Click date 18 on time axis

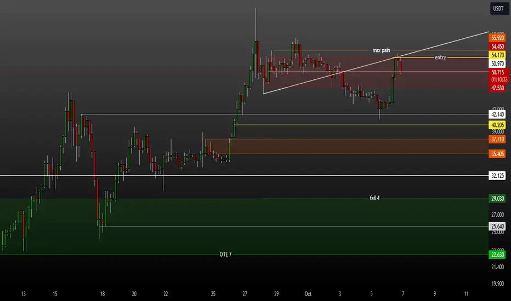tap(103, 294)
